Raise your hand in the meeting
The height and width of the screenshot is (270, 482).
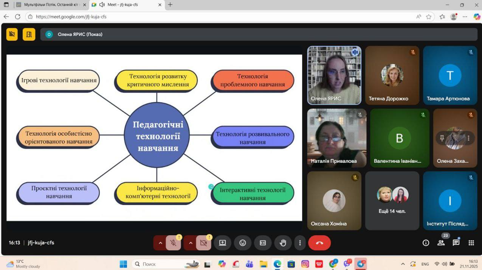pyautogui.click(x=283, y=243)
